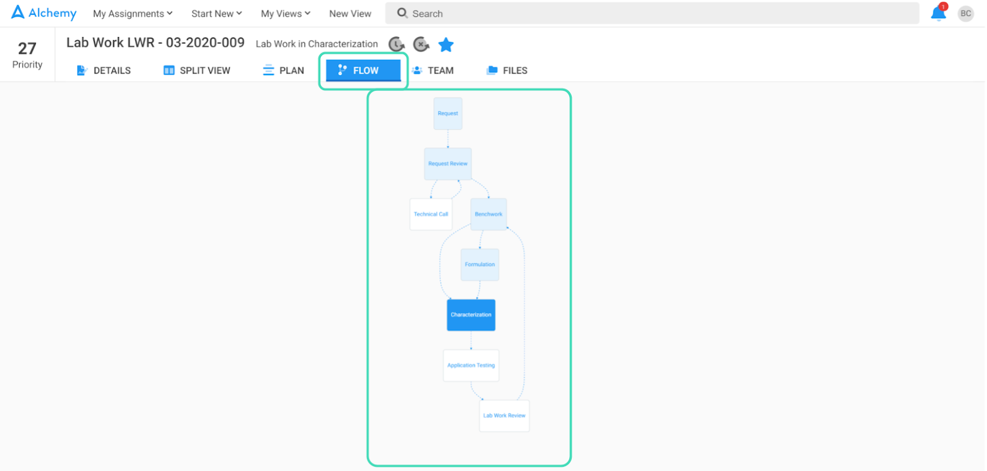Select the Technical Call flow node
The image size is (987, 471).
point(431,214)
